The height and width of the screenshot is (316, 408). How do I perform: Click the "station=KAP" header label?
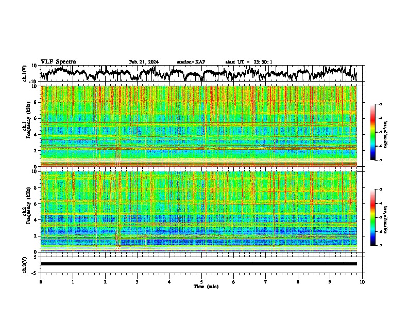click(x=191, y=62)
